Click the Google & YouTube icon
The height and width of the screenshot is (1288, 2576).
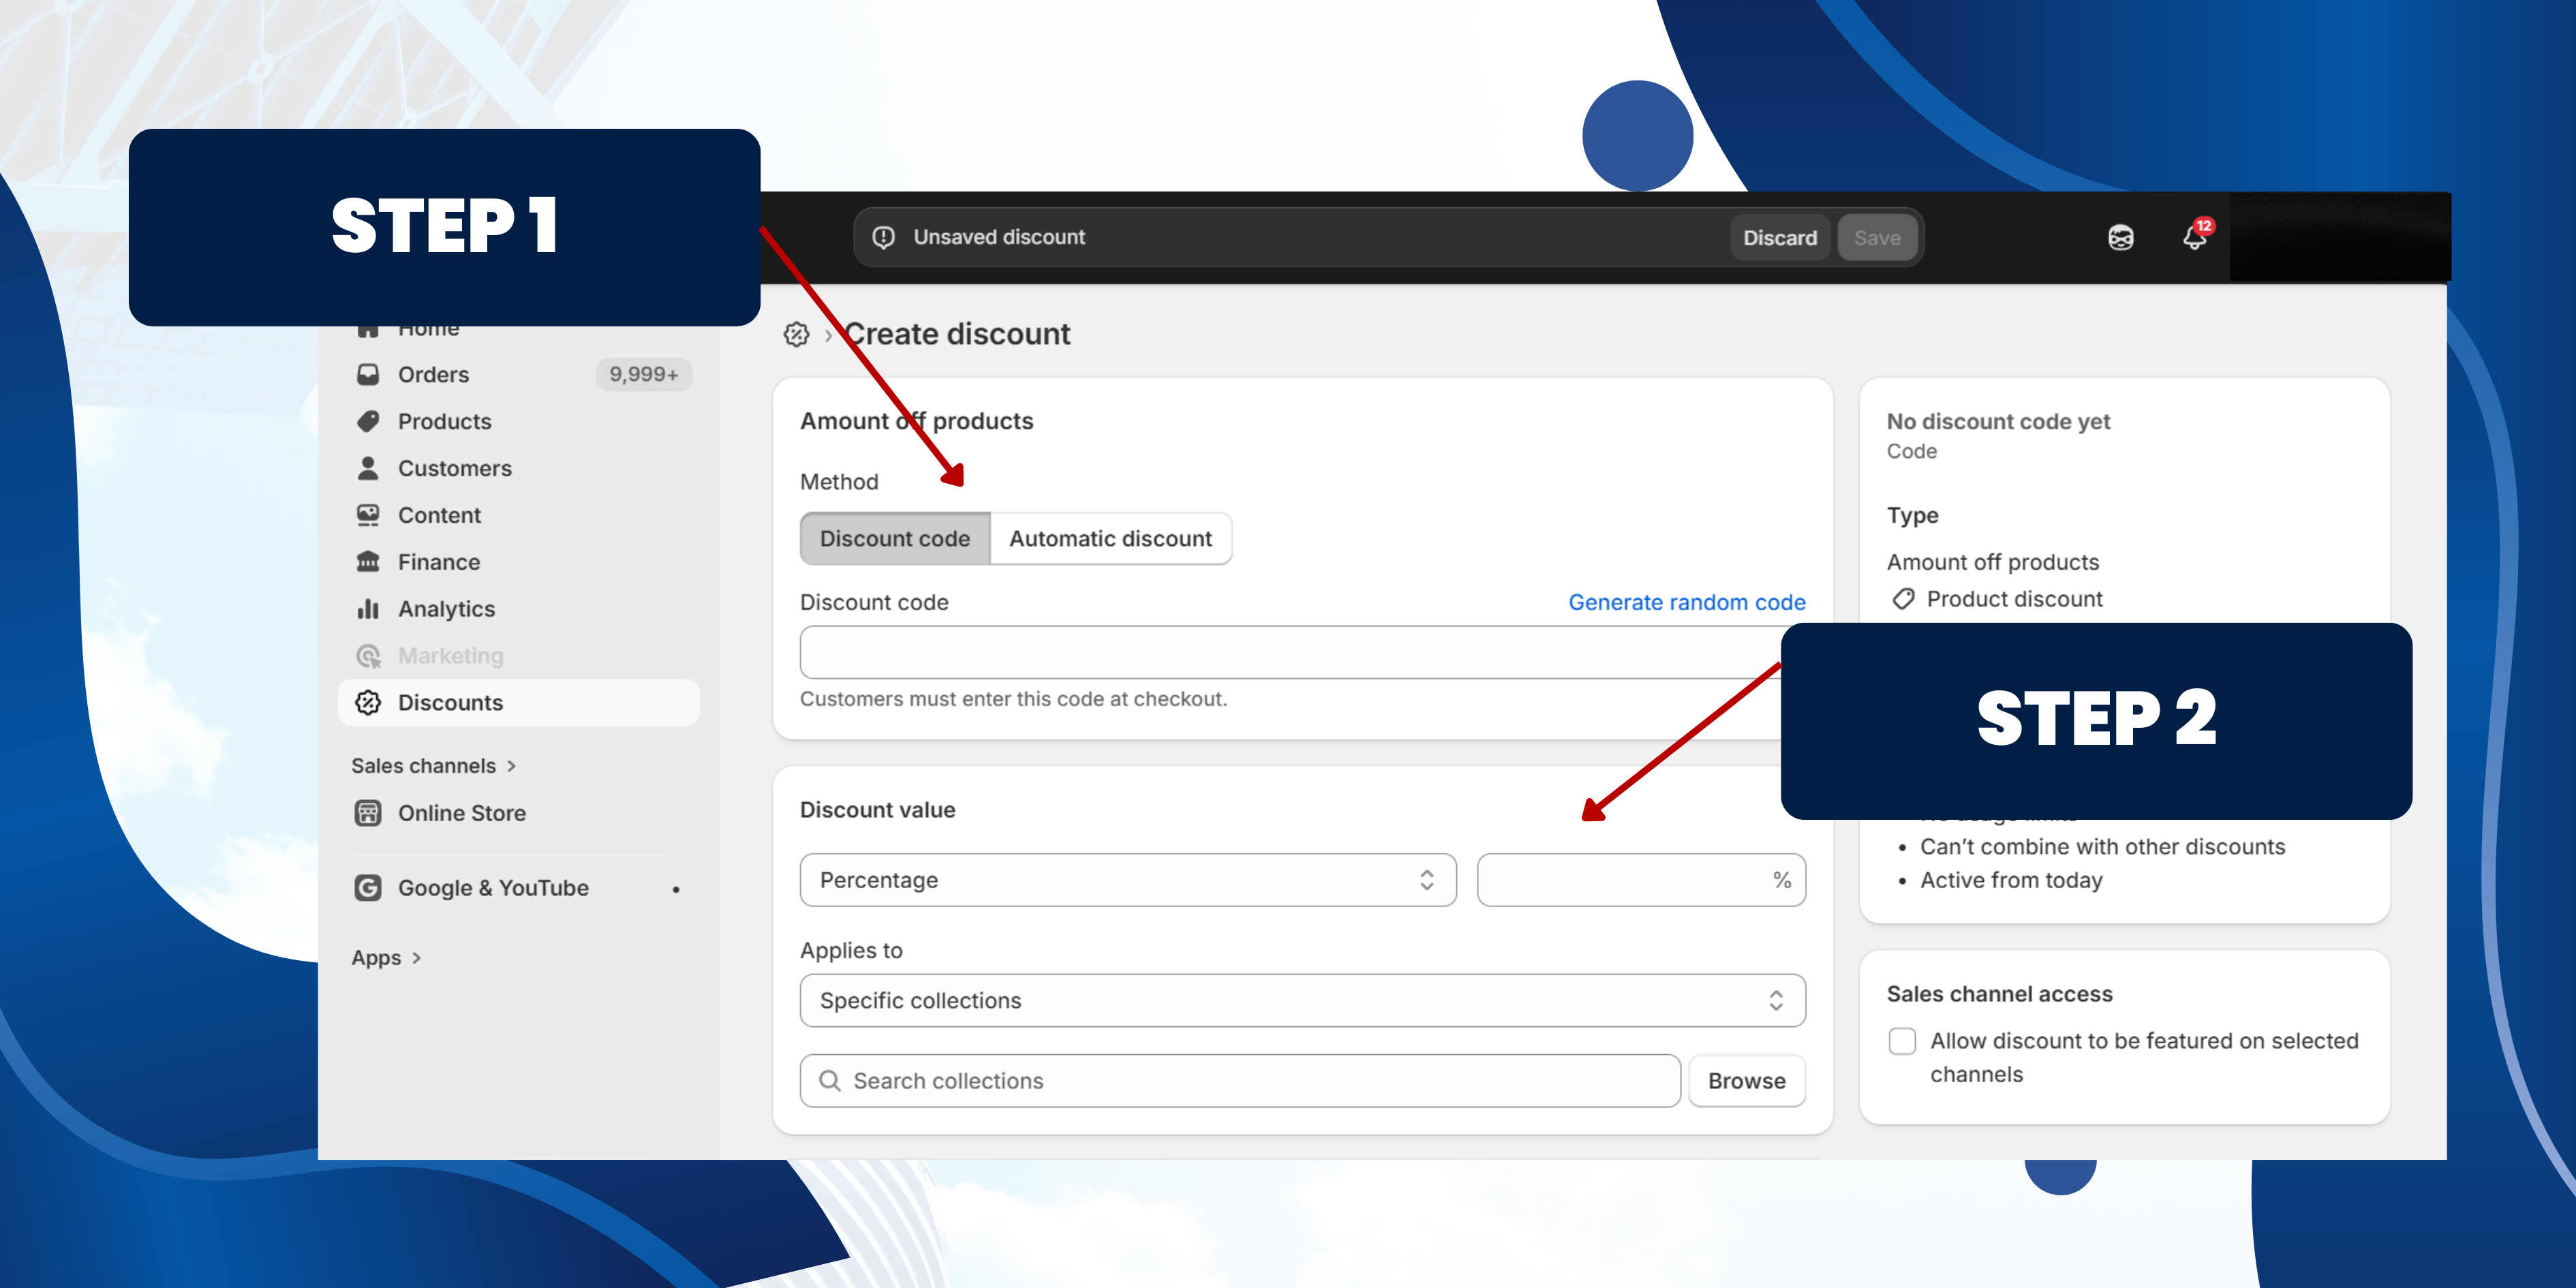pos(368,887)
